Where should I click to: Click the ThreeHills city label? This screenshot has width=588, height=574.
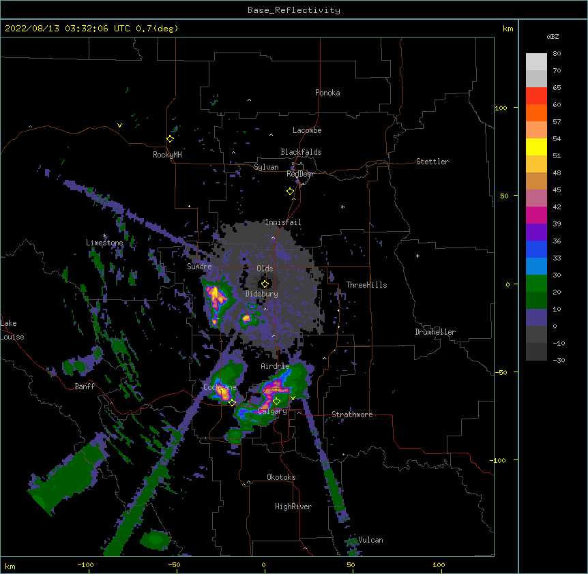366,285
